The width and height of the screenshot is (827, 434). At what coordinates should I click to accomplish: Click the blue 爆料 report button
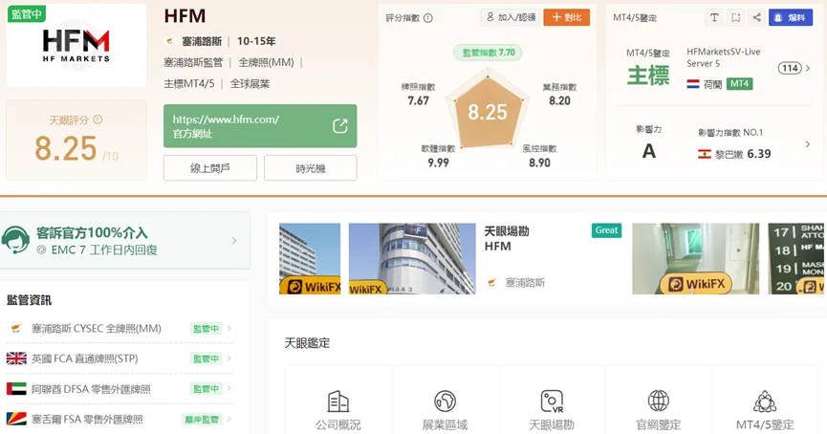click(790, 17)
